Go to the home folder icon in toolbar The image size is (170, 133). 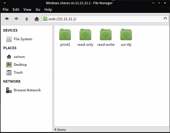[x=37, y=19]
